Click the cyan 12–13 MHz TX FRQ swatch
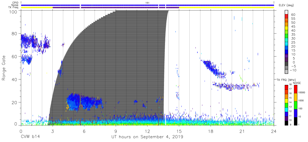The image size is (308, 142). click(x=286, y=109)
